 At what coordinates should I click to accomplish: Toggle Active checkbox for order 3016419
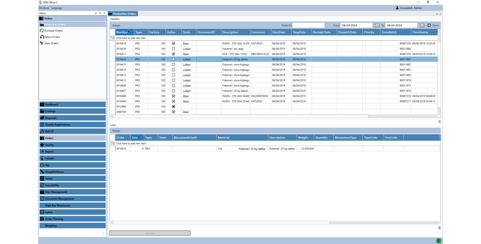coord(173,43)
